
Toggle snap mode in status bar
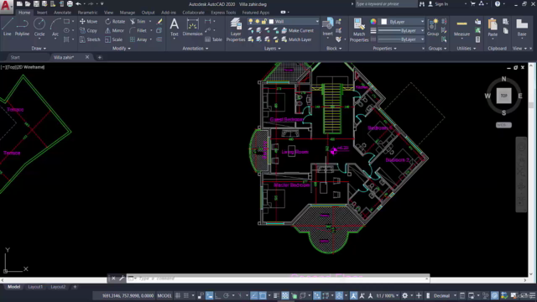[x=186, y=295]
